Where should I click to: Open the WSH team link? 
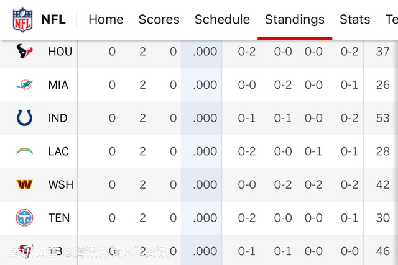pos(61,185)
